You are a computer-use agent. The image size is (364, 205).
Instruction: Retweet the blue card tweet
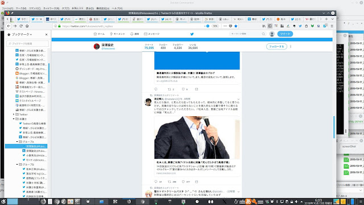(169, 89)
